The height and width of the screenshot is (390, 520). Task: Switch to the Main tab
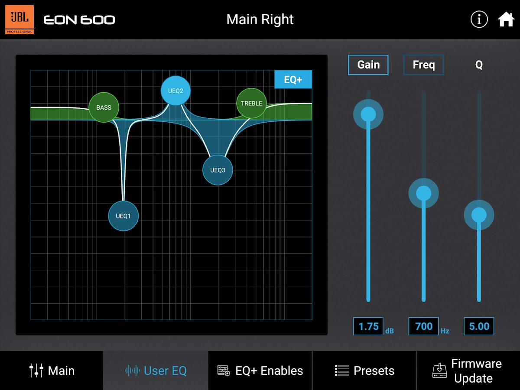52,371
